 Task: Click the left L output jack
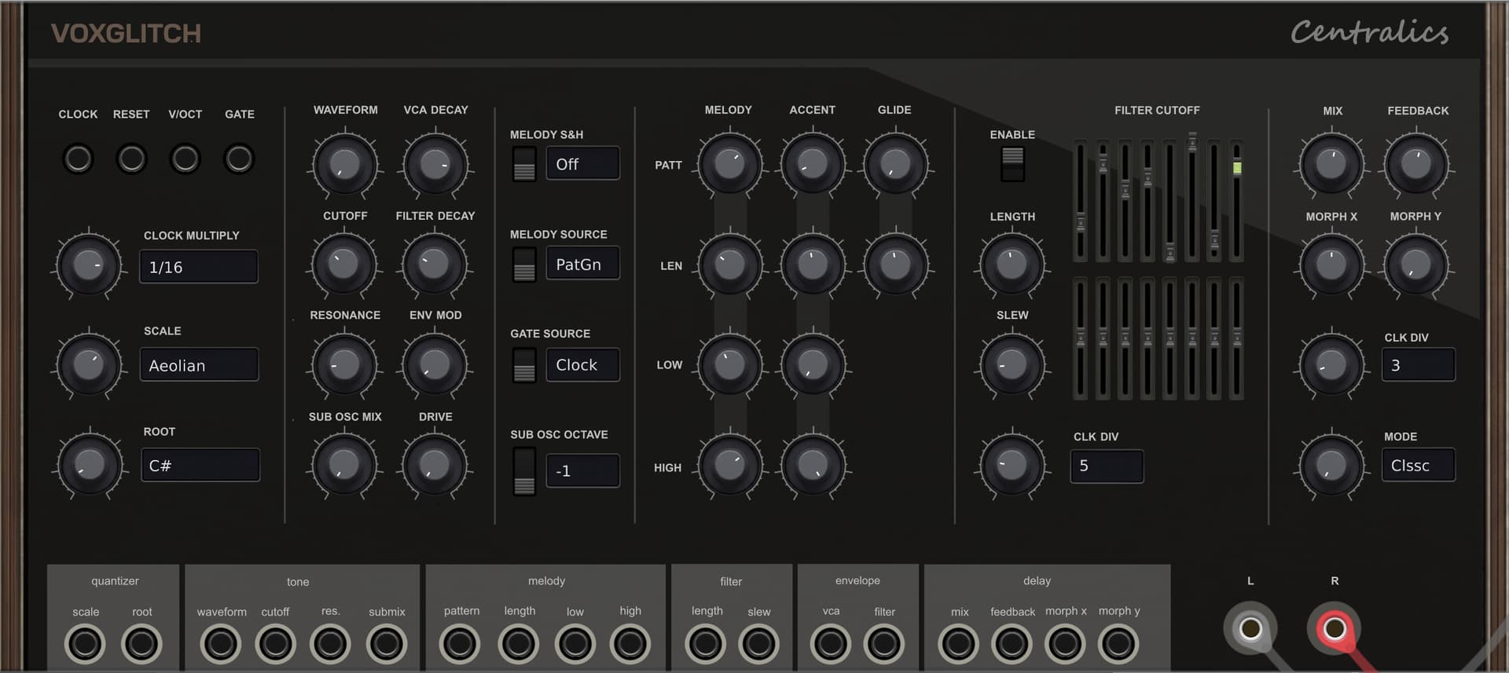(1250, 628)
